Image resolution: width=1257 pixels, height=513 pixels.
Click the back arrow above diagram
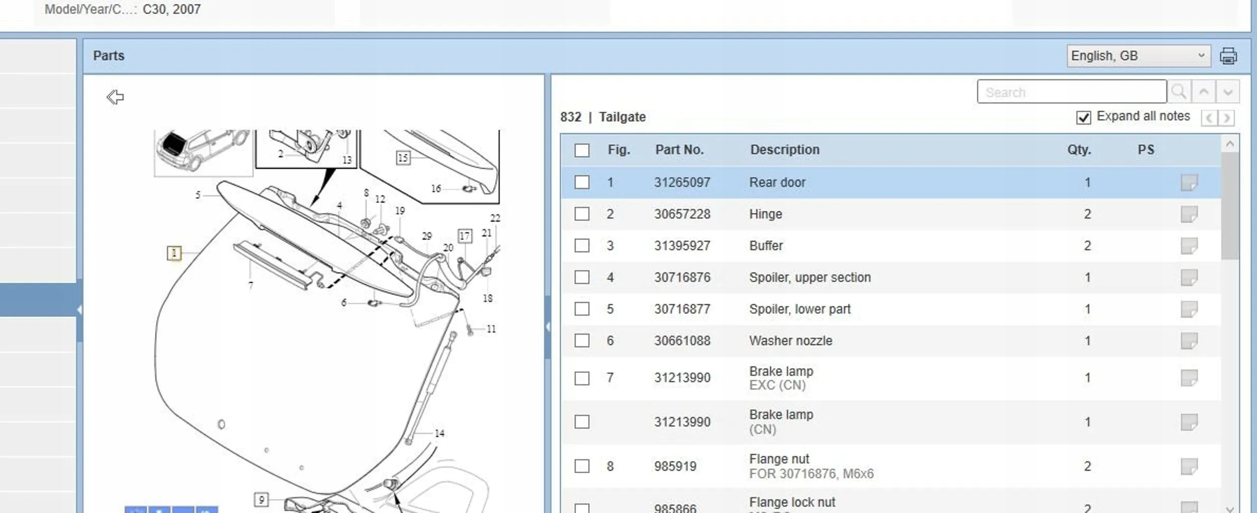click(x=115, y=97)
